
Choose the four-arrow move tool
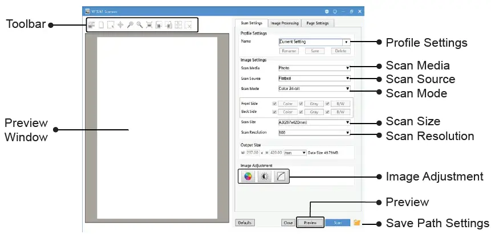coord(120,25)
